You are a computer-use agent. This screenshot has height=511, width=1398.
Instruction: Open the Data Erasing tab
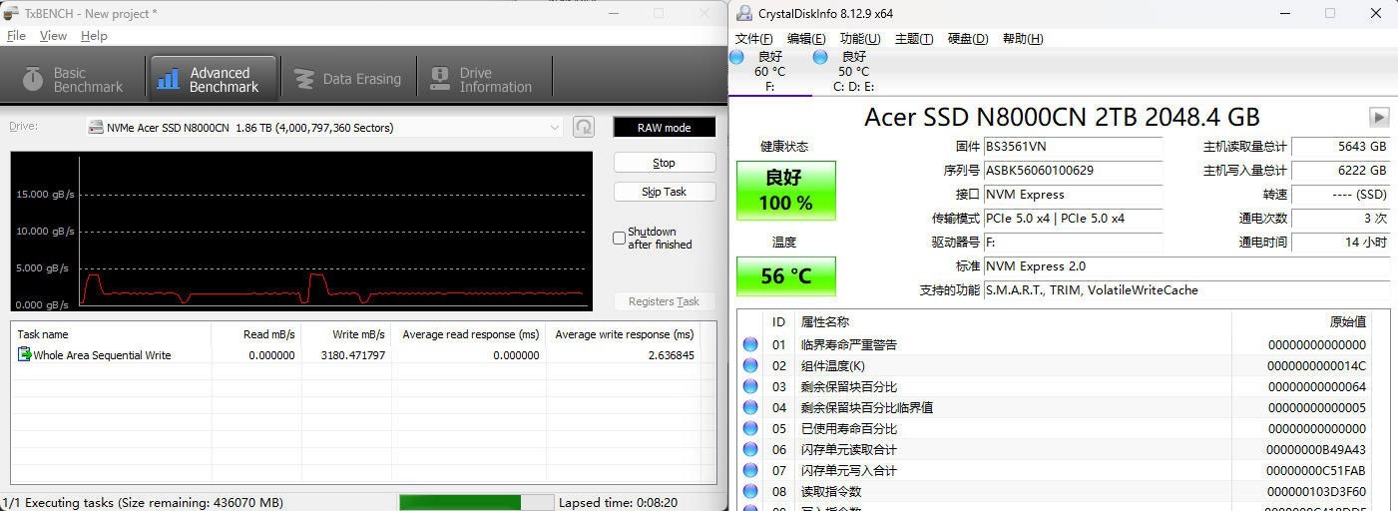tap(346, 79)
